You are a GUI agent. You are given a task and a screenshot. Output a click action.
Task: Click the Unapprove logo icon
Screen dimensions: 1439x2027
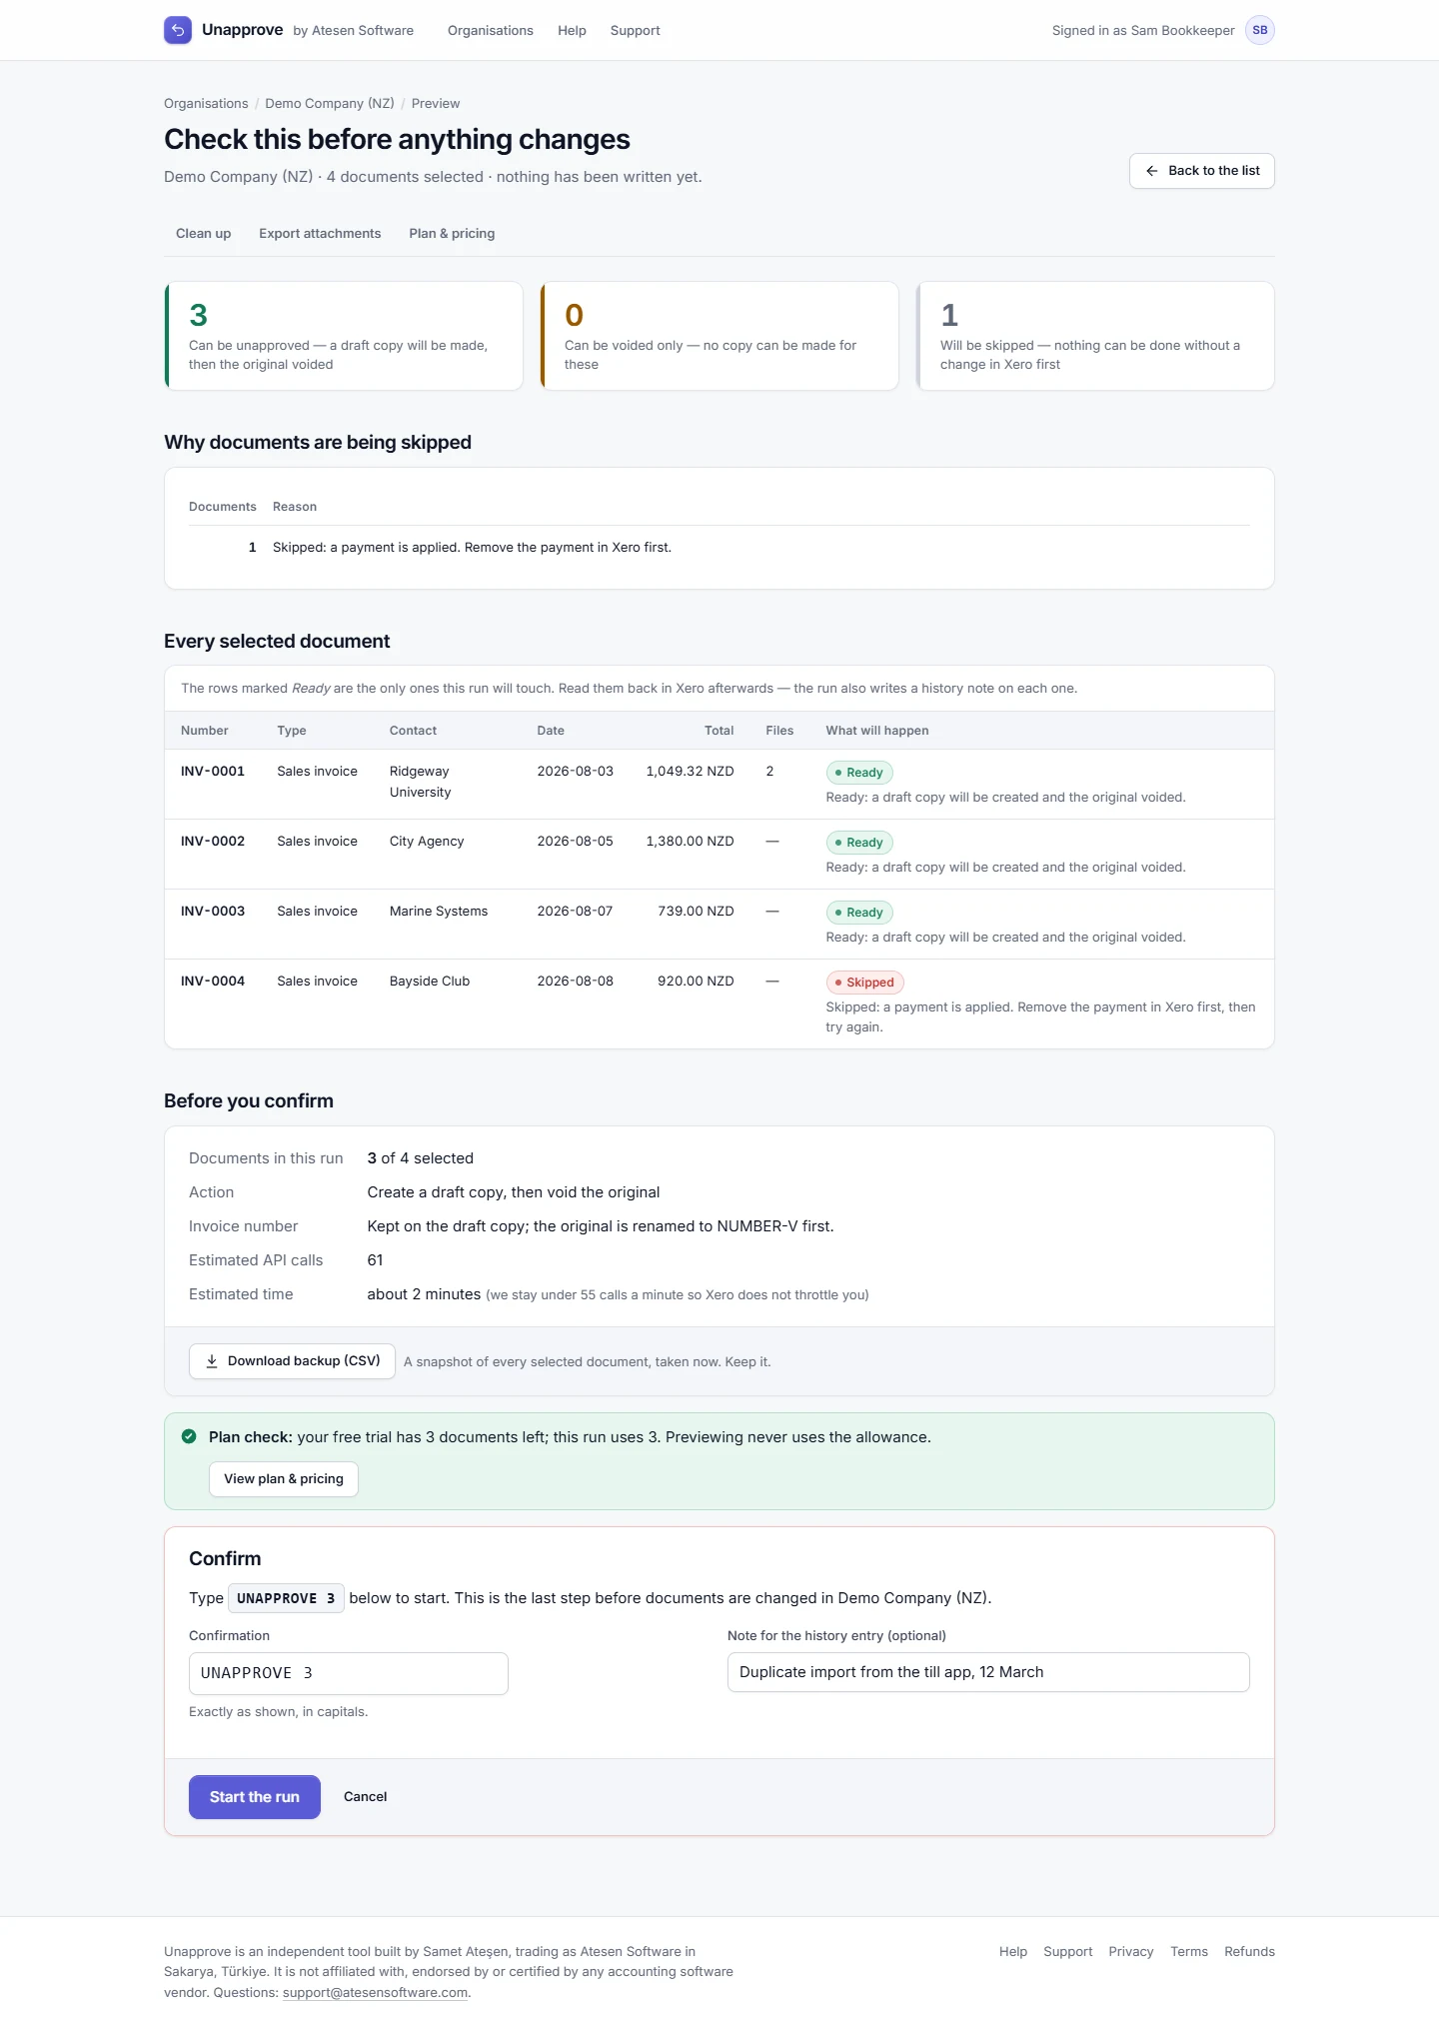pos(178,30)
